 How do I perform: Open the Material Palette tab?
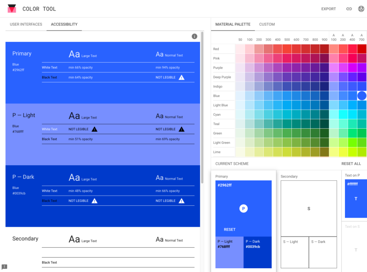(233, 24)
